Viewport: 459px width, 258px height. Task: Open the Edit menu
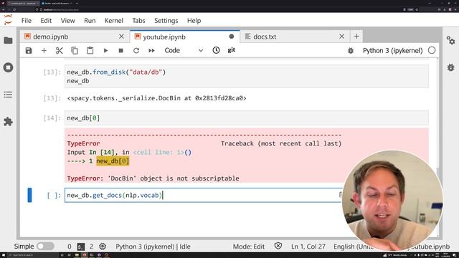pyautogui.click(x=46, y=21)
